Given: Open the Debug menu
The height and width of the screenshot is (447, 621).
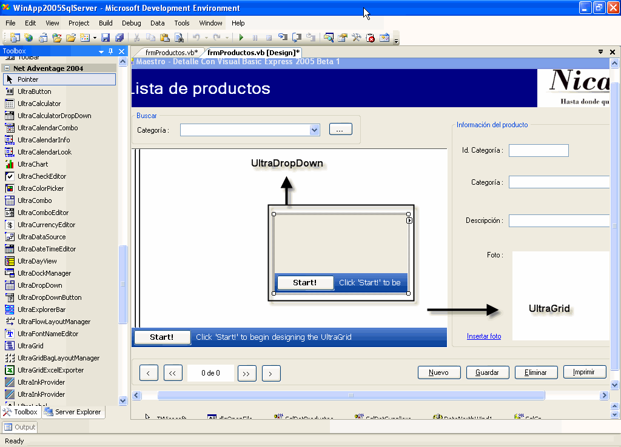Looking at the screenshot, I should click(132, 23).
